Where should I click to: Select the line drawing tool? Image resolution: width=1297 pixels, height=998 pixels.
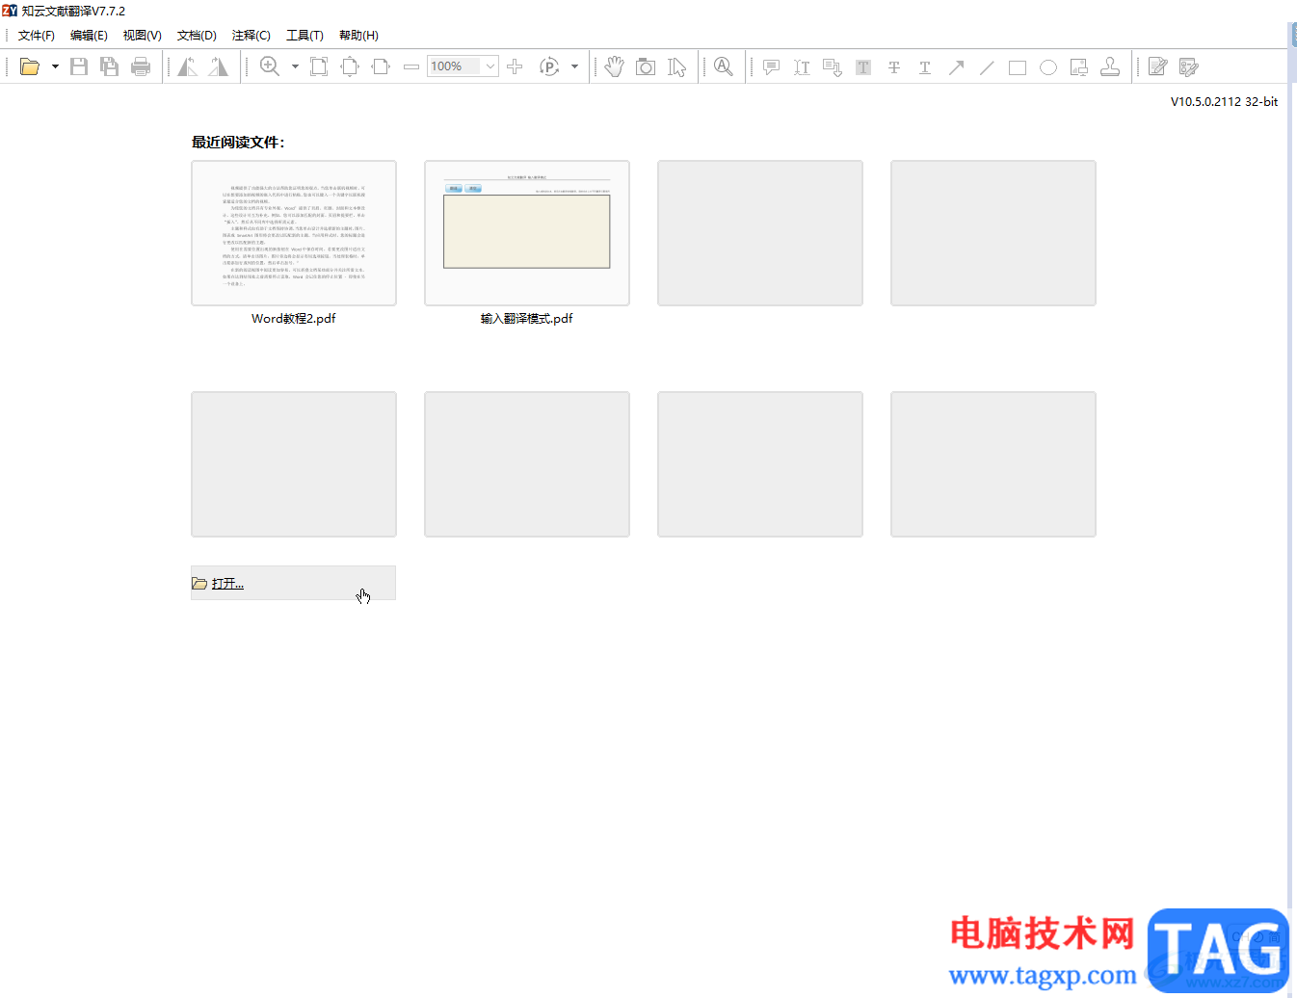click(987, 66)
